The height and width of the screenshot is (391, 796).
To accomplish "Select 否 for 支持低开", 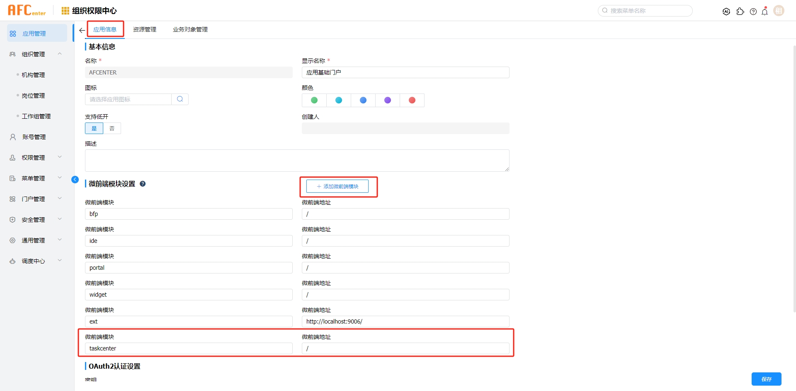I will tap(112, 128).
